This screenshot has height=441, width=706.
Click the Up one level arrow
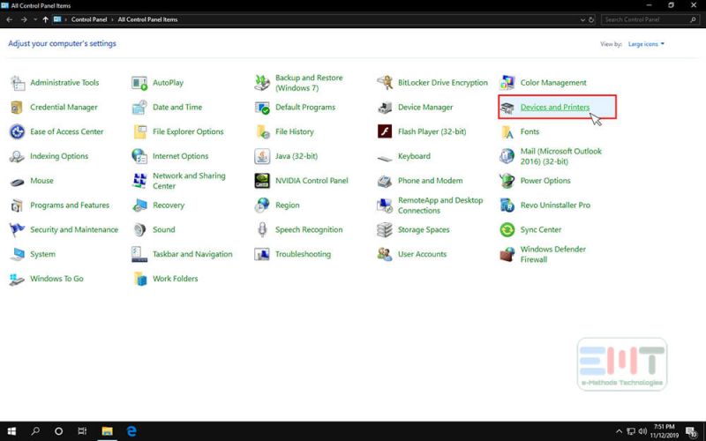[45, 19]
